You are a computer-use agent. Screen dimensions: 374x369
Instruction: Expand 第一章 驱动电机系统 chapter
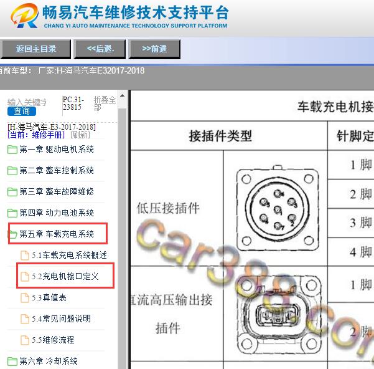[57, 150]
